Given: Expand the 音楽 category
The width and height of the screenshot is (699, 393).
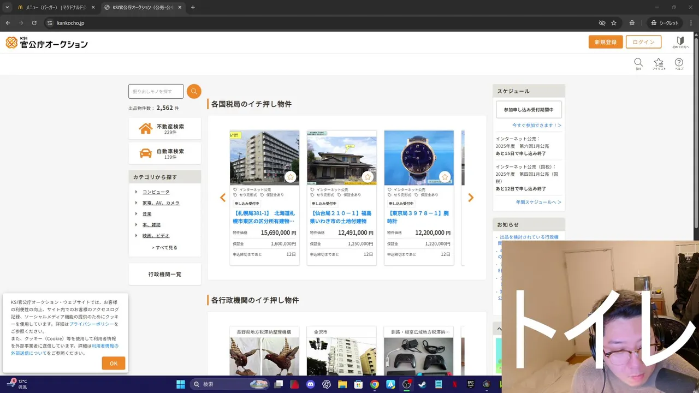Looking at the screenshot, I should 147,213.
